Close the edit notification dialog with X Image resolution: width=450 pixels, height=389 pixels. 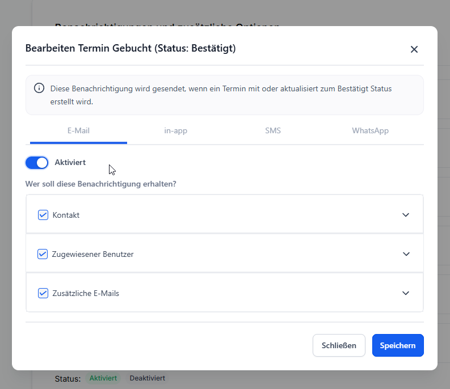coord(414,49)
